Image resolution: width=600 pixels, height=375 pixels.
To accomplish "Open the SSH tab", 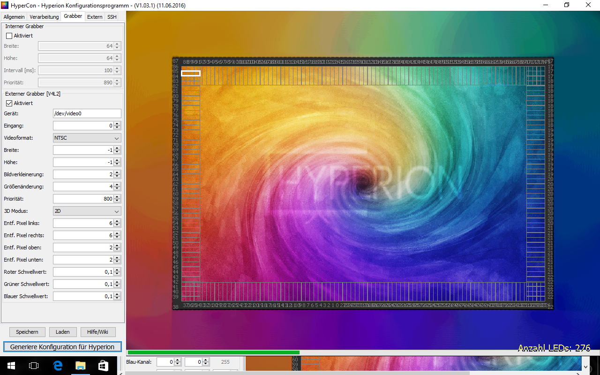I will tap(112, 17).
